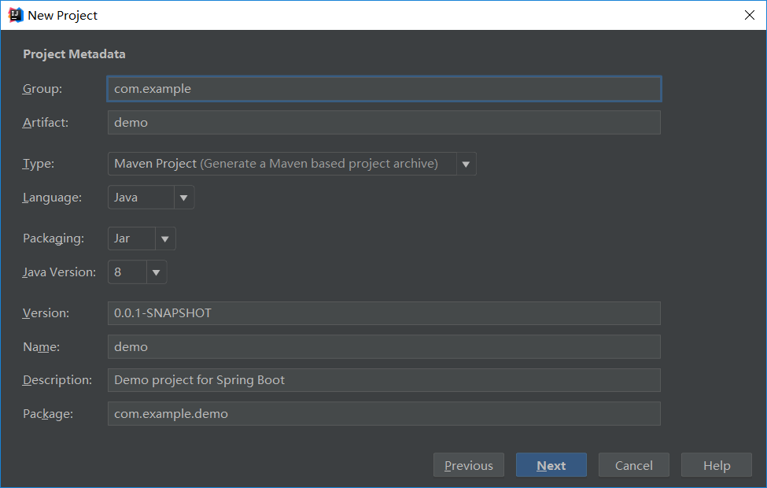Edit the Description field text

point(384,380)
